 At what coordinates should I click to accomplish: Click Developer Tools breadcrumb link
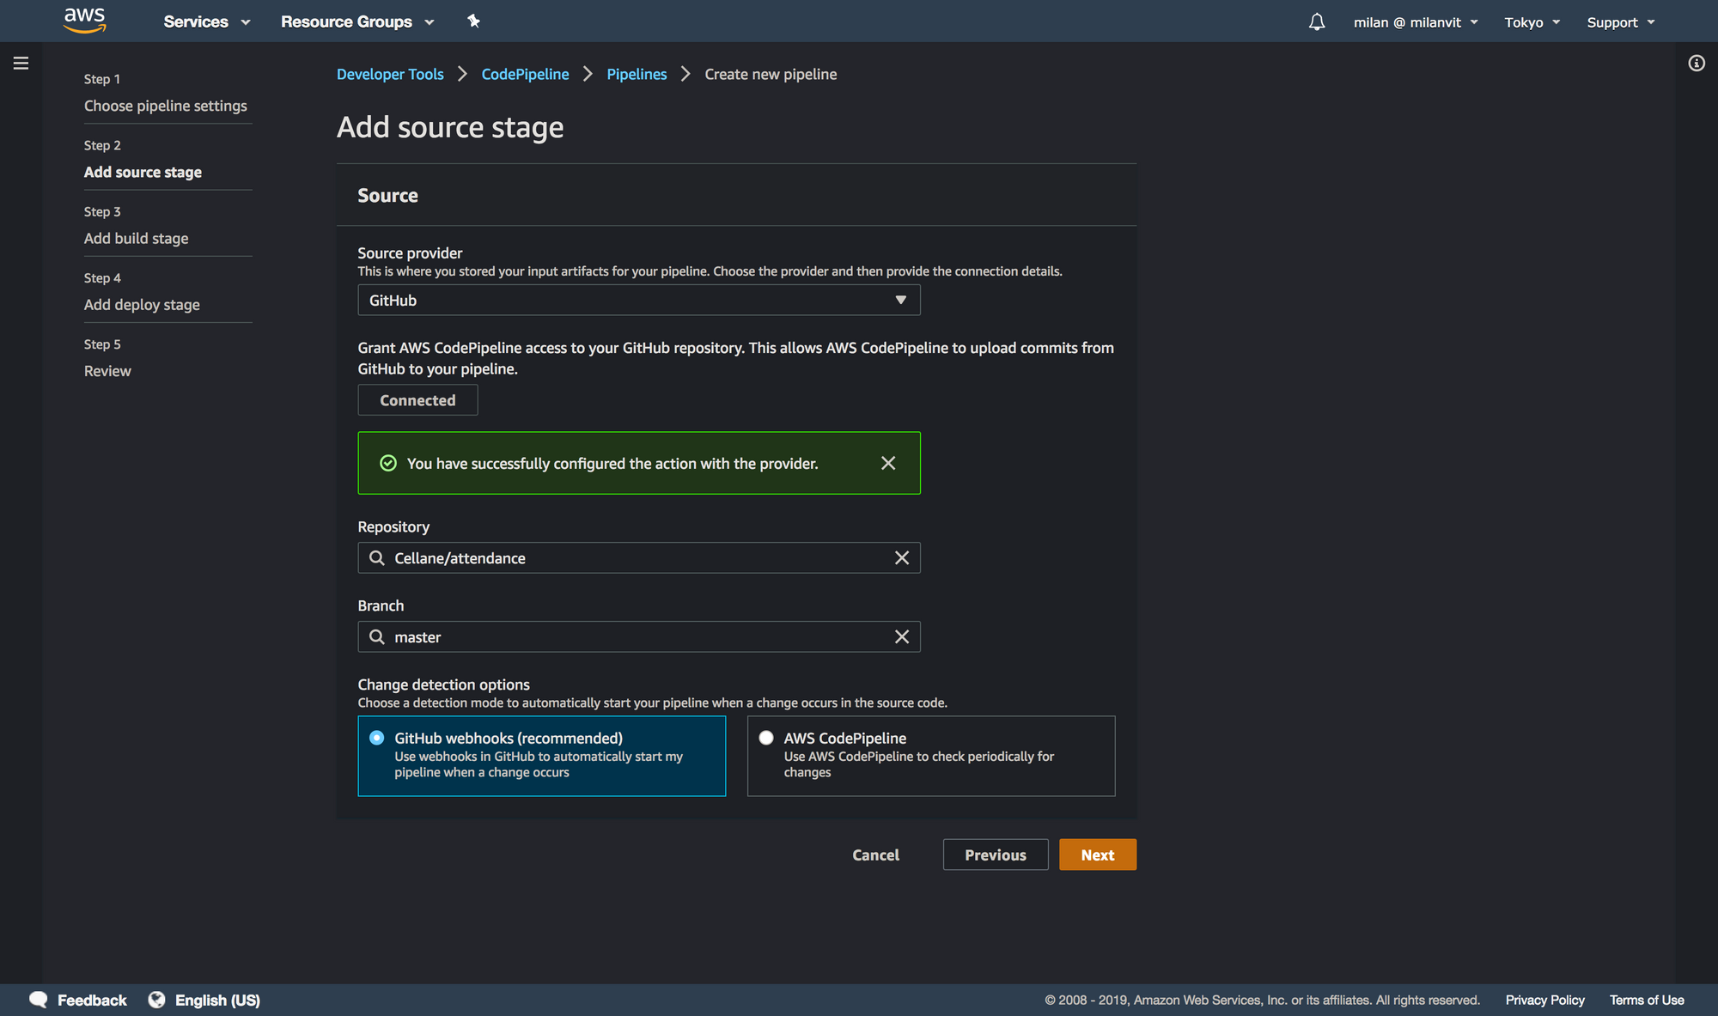point(390,74)
